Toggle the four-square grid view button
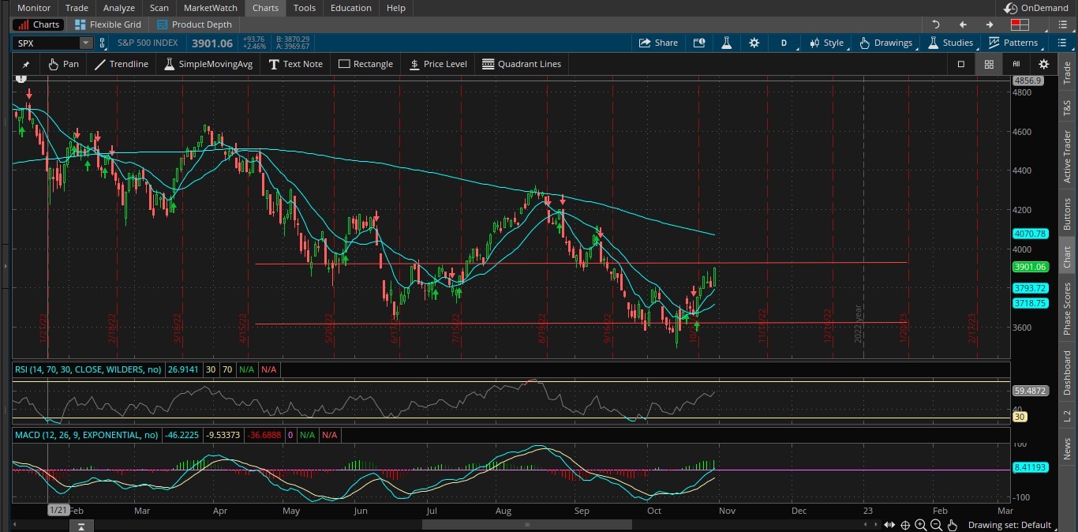The height and width of the screenshot is (532, 1078). pyautogui.click(x=988, y=64)
